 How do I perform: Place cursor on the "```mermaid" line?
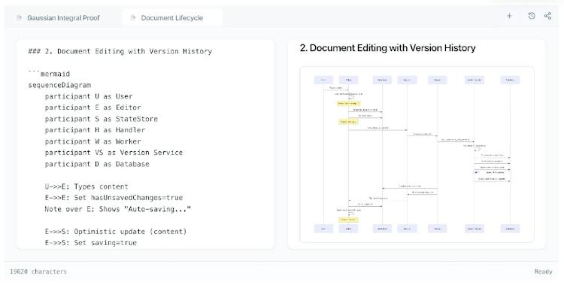[49, 74]
